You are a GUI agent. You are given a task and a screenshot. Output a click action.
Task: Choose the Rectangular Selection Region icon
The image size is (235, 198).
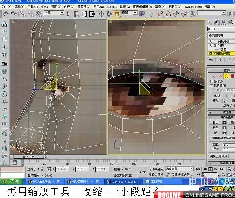84,14
